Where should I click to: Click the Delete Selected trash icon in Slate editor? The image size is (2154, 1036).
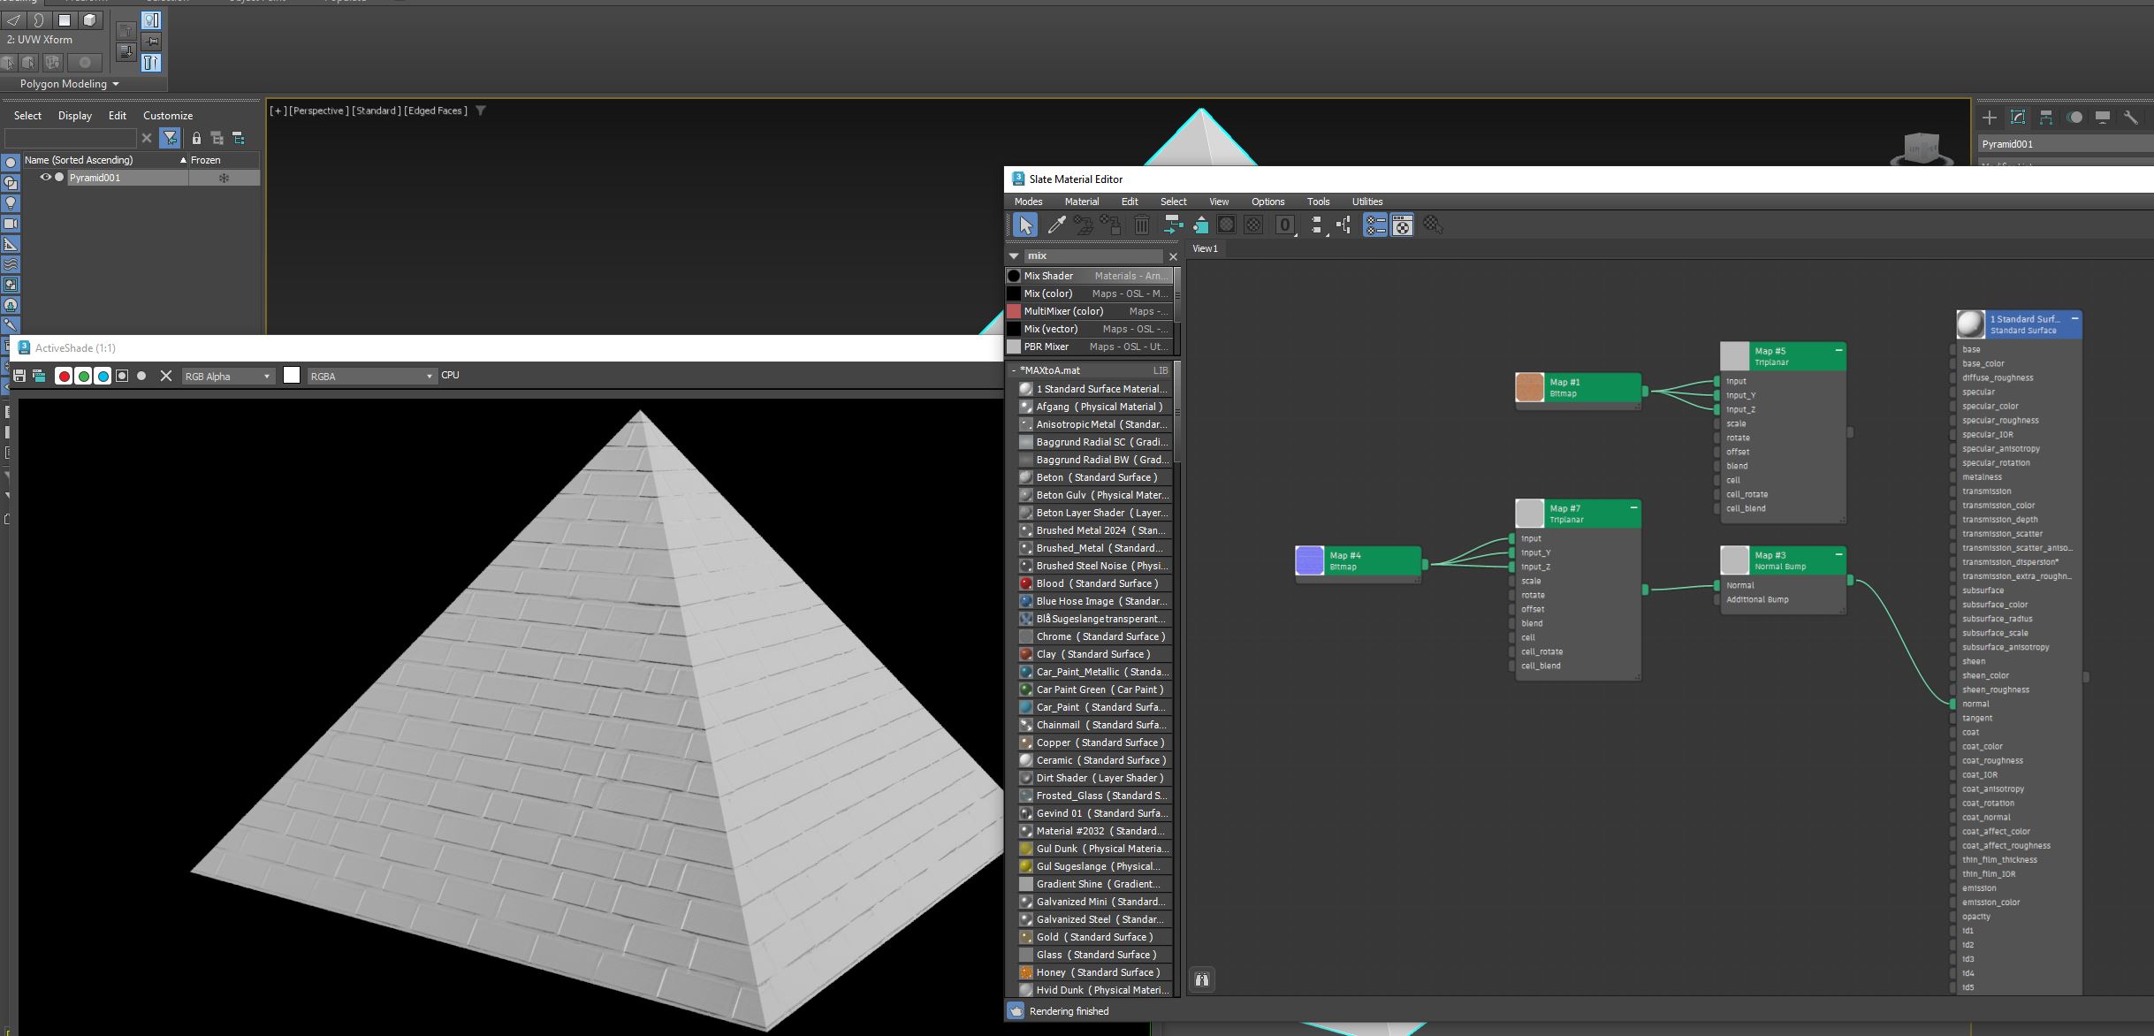(x=1142, y=225)
